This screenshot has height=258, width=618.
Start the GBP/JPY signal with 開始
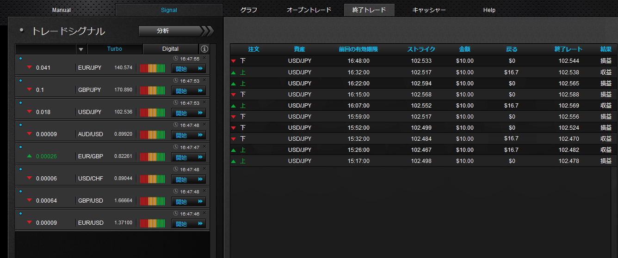coord(189,91)
